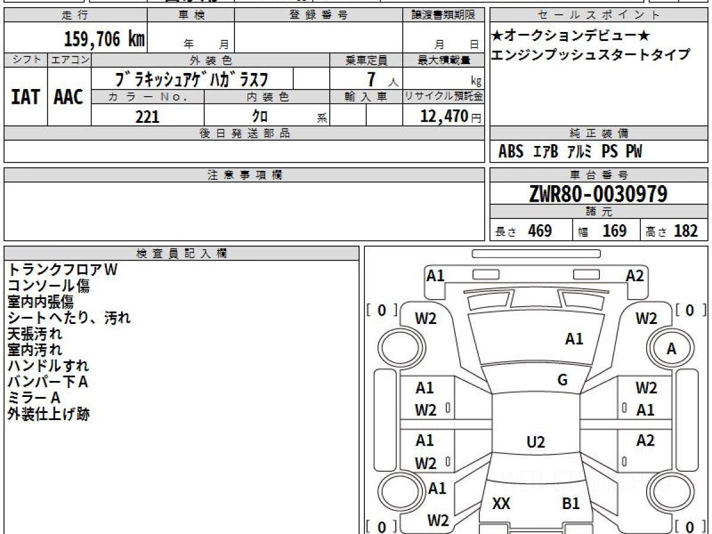Select the recycle deposit value 12,470円

pyautogui.click(x=450, y=116)
